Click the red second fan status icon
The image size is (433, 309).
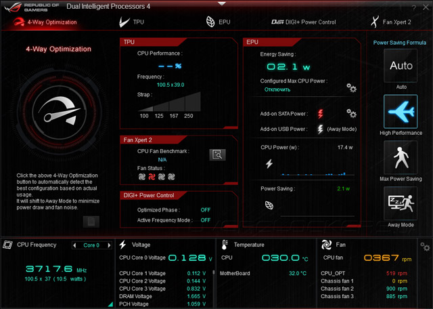(x=152, y=177)
